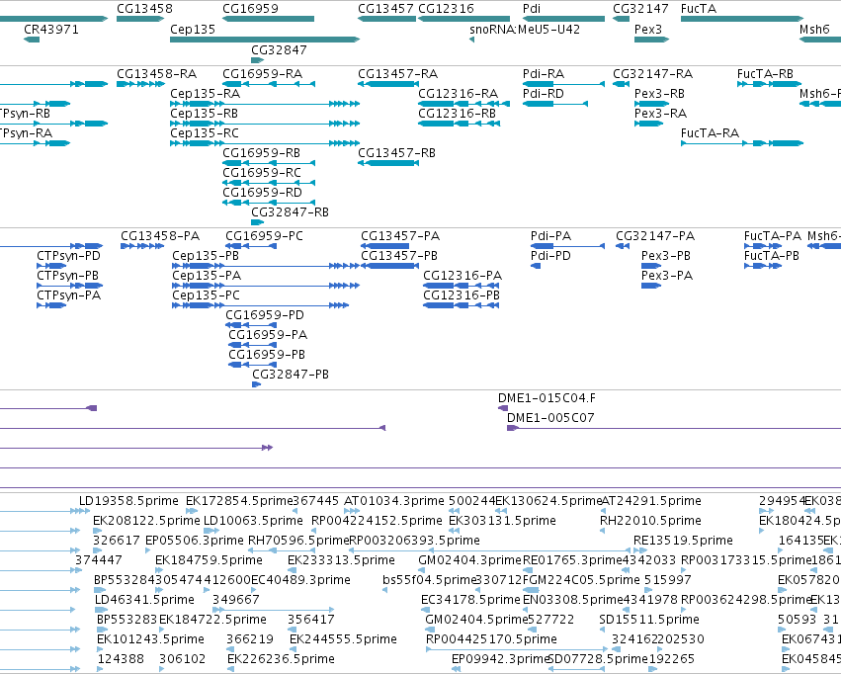Open the CG13458-RA transcript label
The width and height of the screenshot is (841, 674).
click(156, 73)
